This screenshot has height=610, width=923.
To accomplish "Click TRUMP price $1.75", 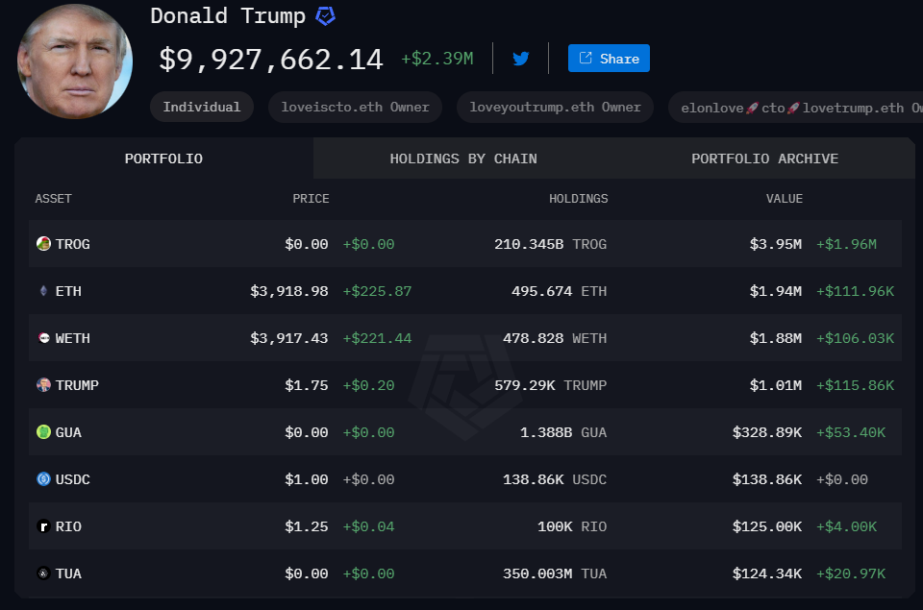I will [x=306, y=385].
